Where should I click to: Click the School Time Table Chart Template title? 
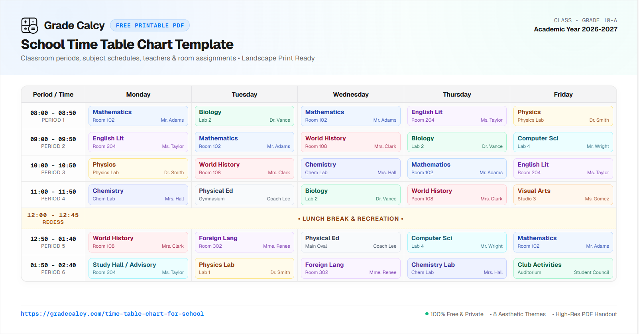pos(127,45)
